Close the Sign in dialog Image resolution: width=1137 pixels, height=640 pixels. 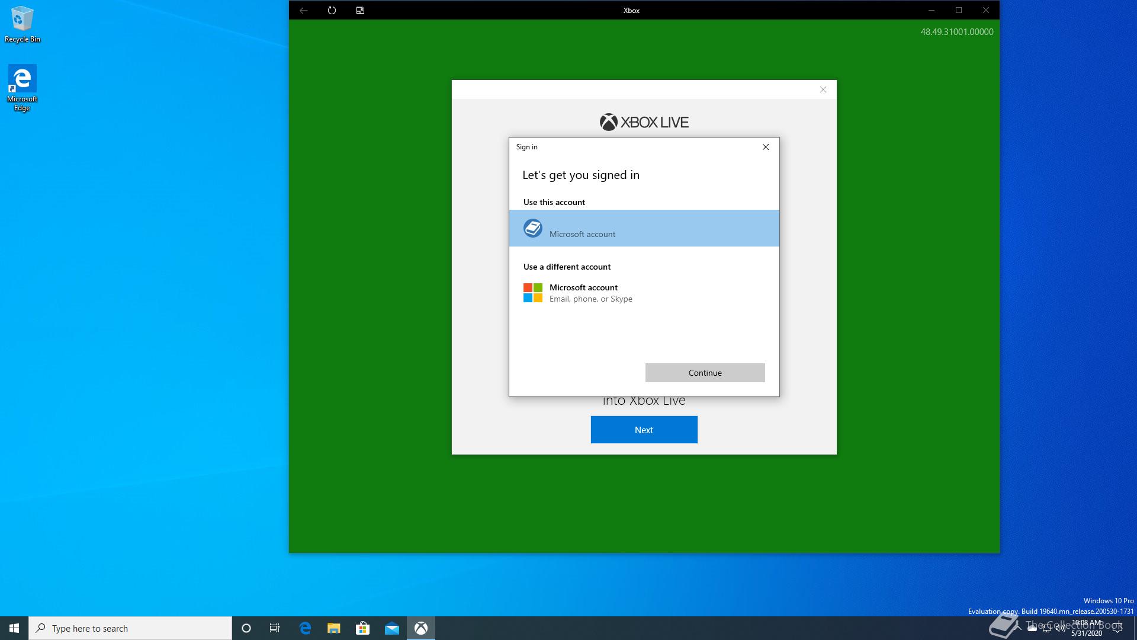tap(765, 147)
